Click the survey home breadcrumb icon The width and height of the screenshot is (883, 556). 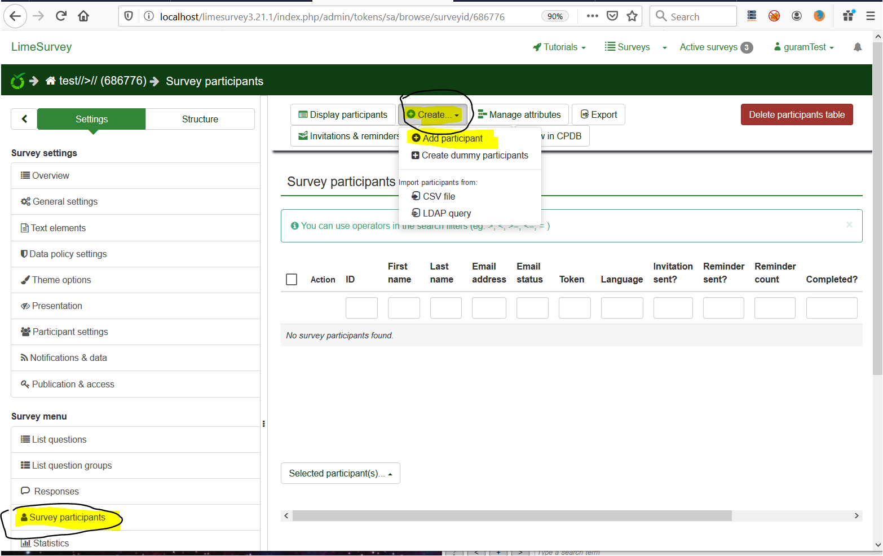click(x=51, y=81)
